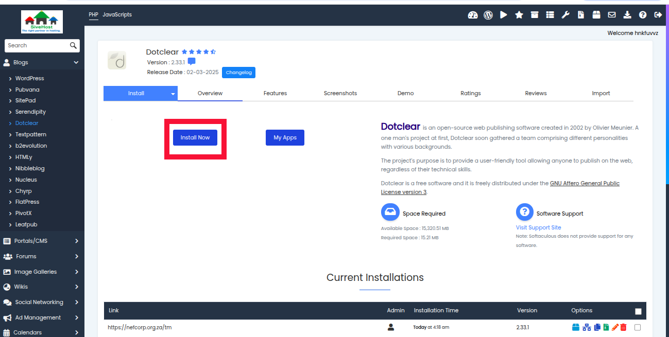669x337 pixels.
Task: Click the Changelog button
Action: [x=238, y=73]
